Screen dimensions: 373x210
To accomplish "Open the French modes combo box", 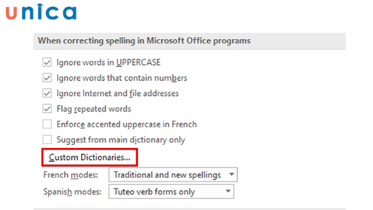I will click(x=173, y=175).
